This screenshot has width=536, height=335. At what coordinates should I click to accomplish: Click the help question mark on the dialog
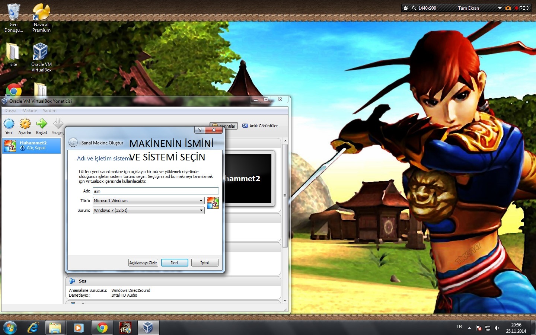(x=200, y=130)
